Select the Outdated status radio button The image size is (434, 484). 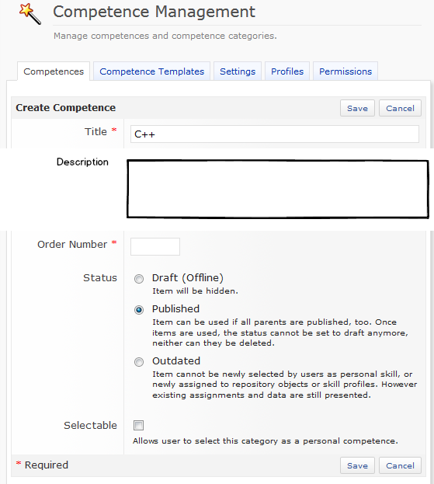coord(139,361)
